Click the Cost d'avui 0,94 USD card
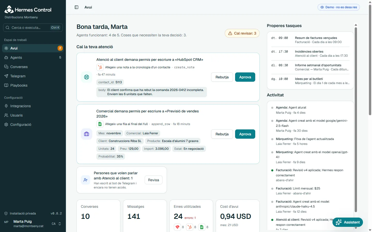 click(238, 216)
